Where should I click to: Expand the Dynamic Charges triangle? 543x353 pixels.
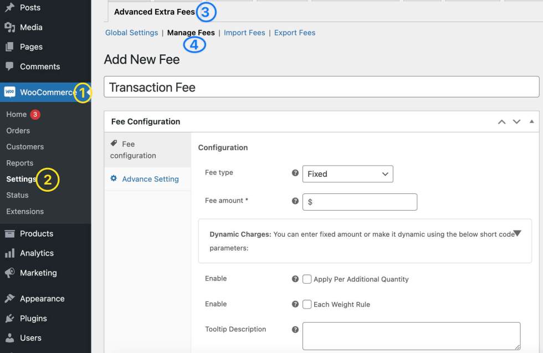[517, 233]
